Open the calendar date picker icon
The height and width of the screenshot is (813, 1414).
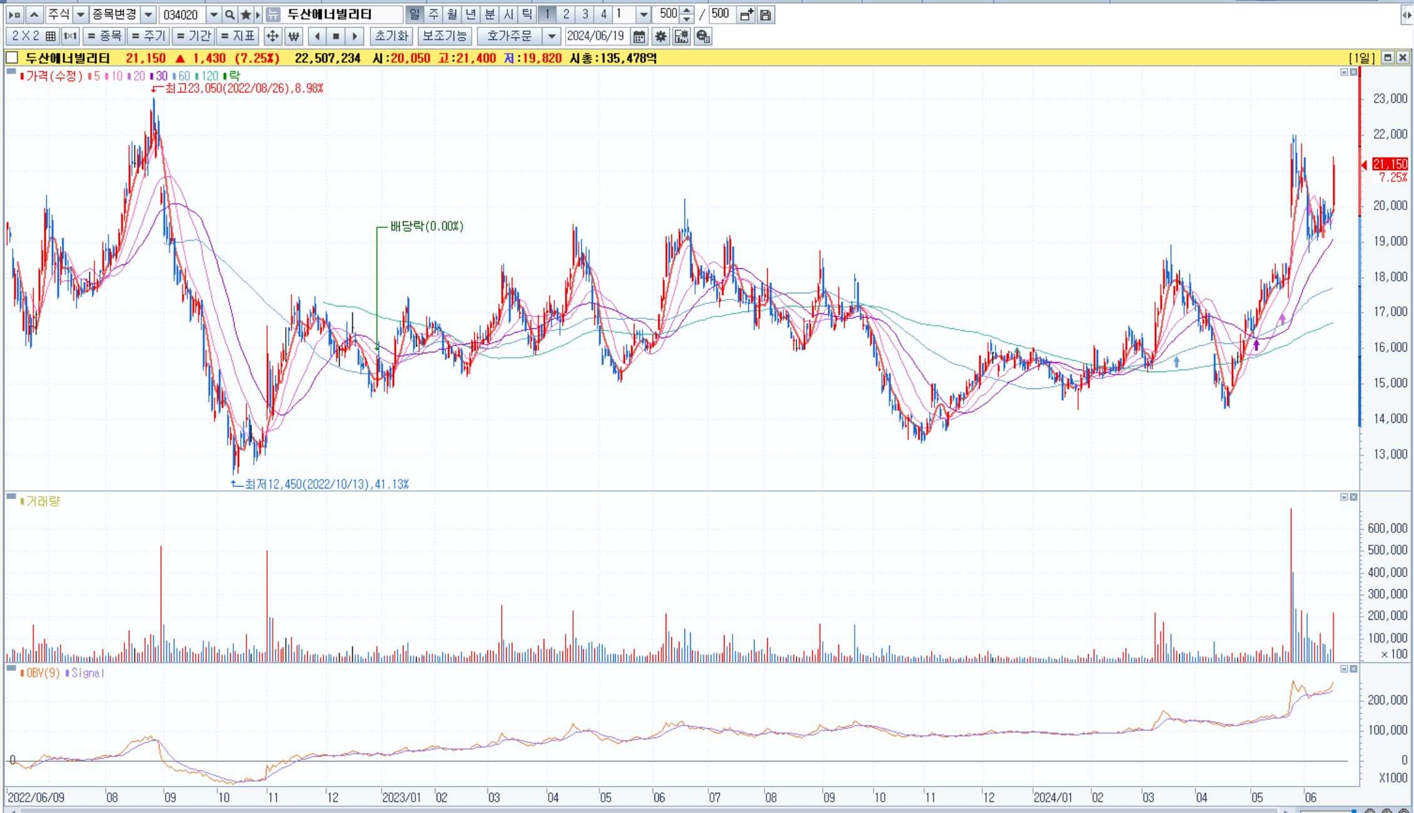(639, 36)
